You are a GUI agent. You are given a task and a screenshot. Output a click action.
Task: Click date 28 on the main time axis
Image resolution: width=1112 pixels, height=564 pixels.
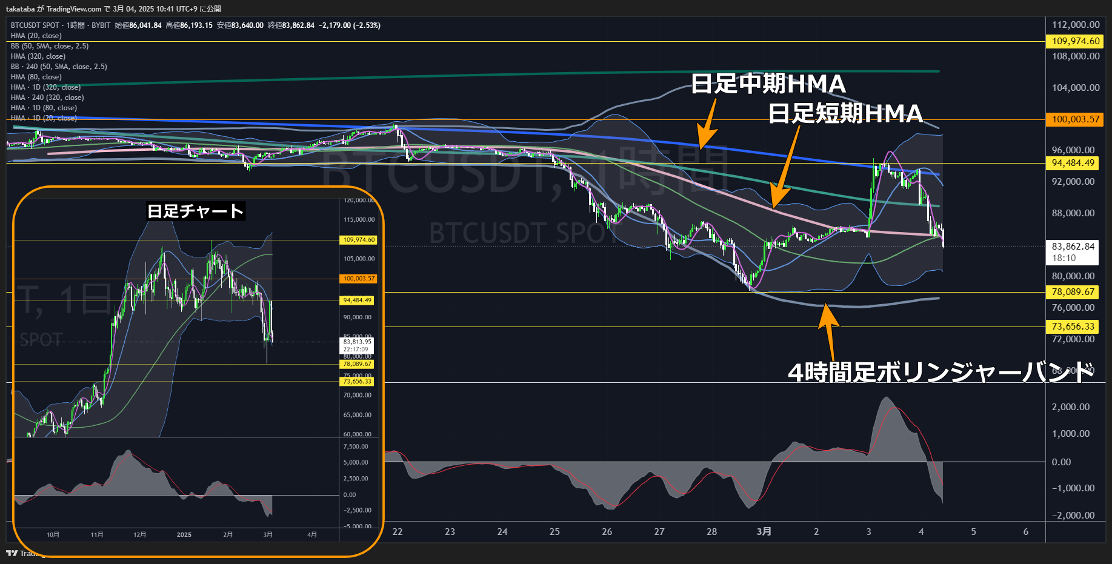tap(712, 532)
